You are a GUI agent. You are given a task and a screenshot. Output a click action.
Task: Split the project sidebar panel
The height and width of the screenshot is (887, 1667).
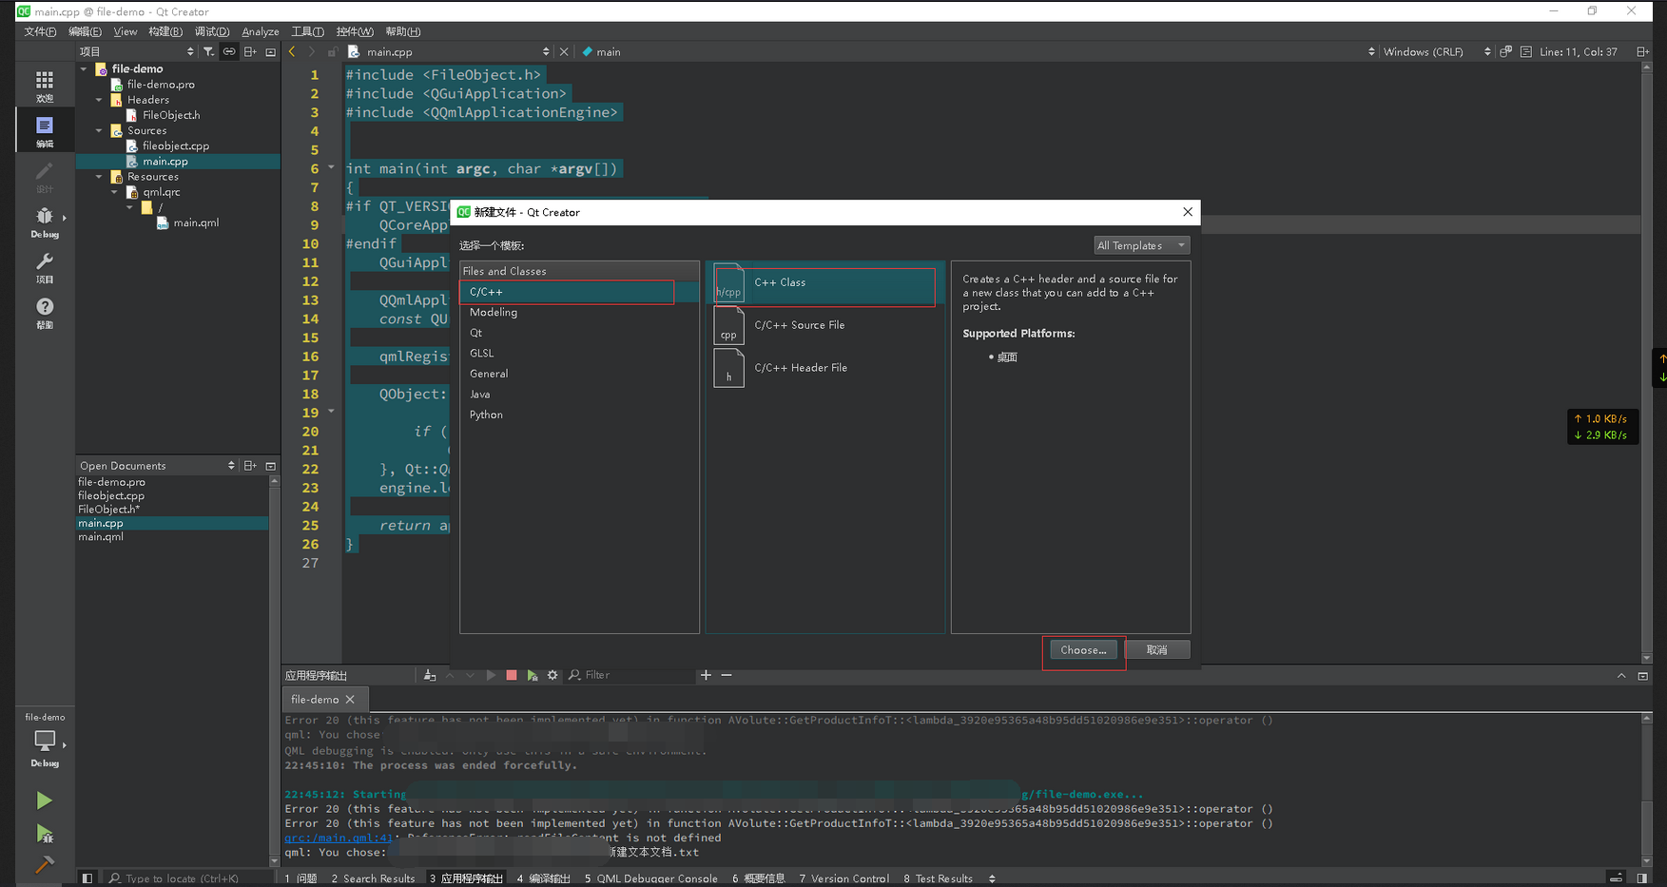[x=250, y=52]
